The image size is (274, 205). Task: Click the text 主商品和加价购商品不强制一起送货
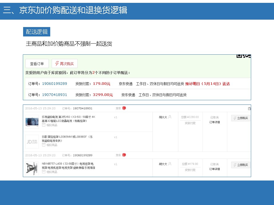[69, 44]
